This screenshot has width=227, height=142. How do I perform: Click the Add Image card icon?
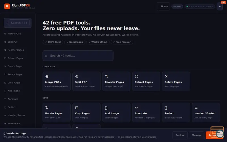click(106, 108)
